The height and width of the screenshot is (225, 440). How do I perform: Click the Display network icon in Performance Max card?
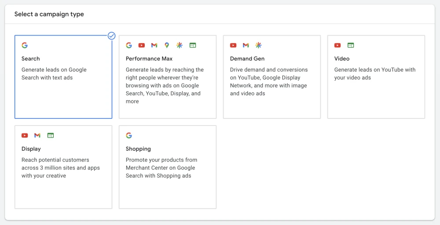(193, 45)
